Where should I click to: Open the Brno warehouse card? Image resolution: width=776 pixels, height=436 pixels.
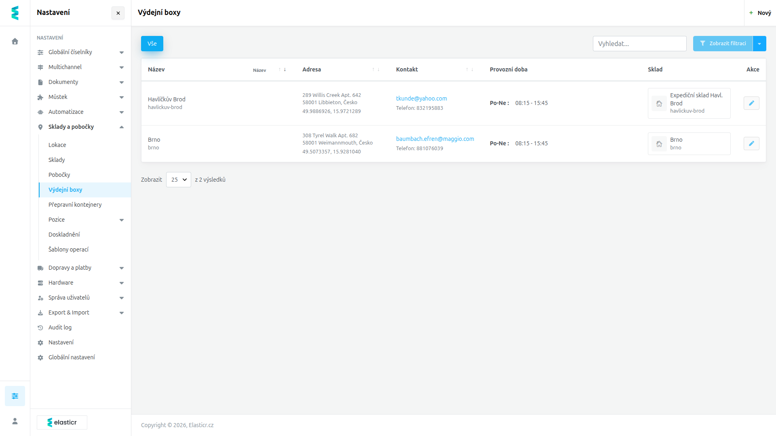(689, 144)
